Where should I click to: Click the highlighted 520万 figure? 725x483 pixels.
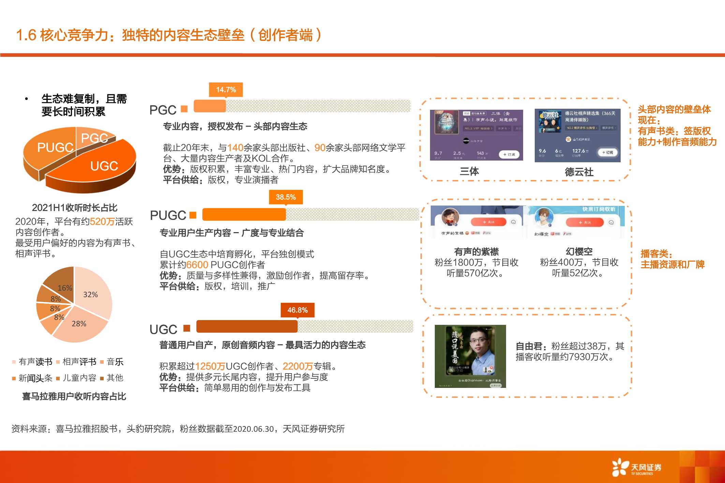[102, 222]
